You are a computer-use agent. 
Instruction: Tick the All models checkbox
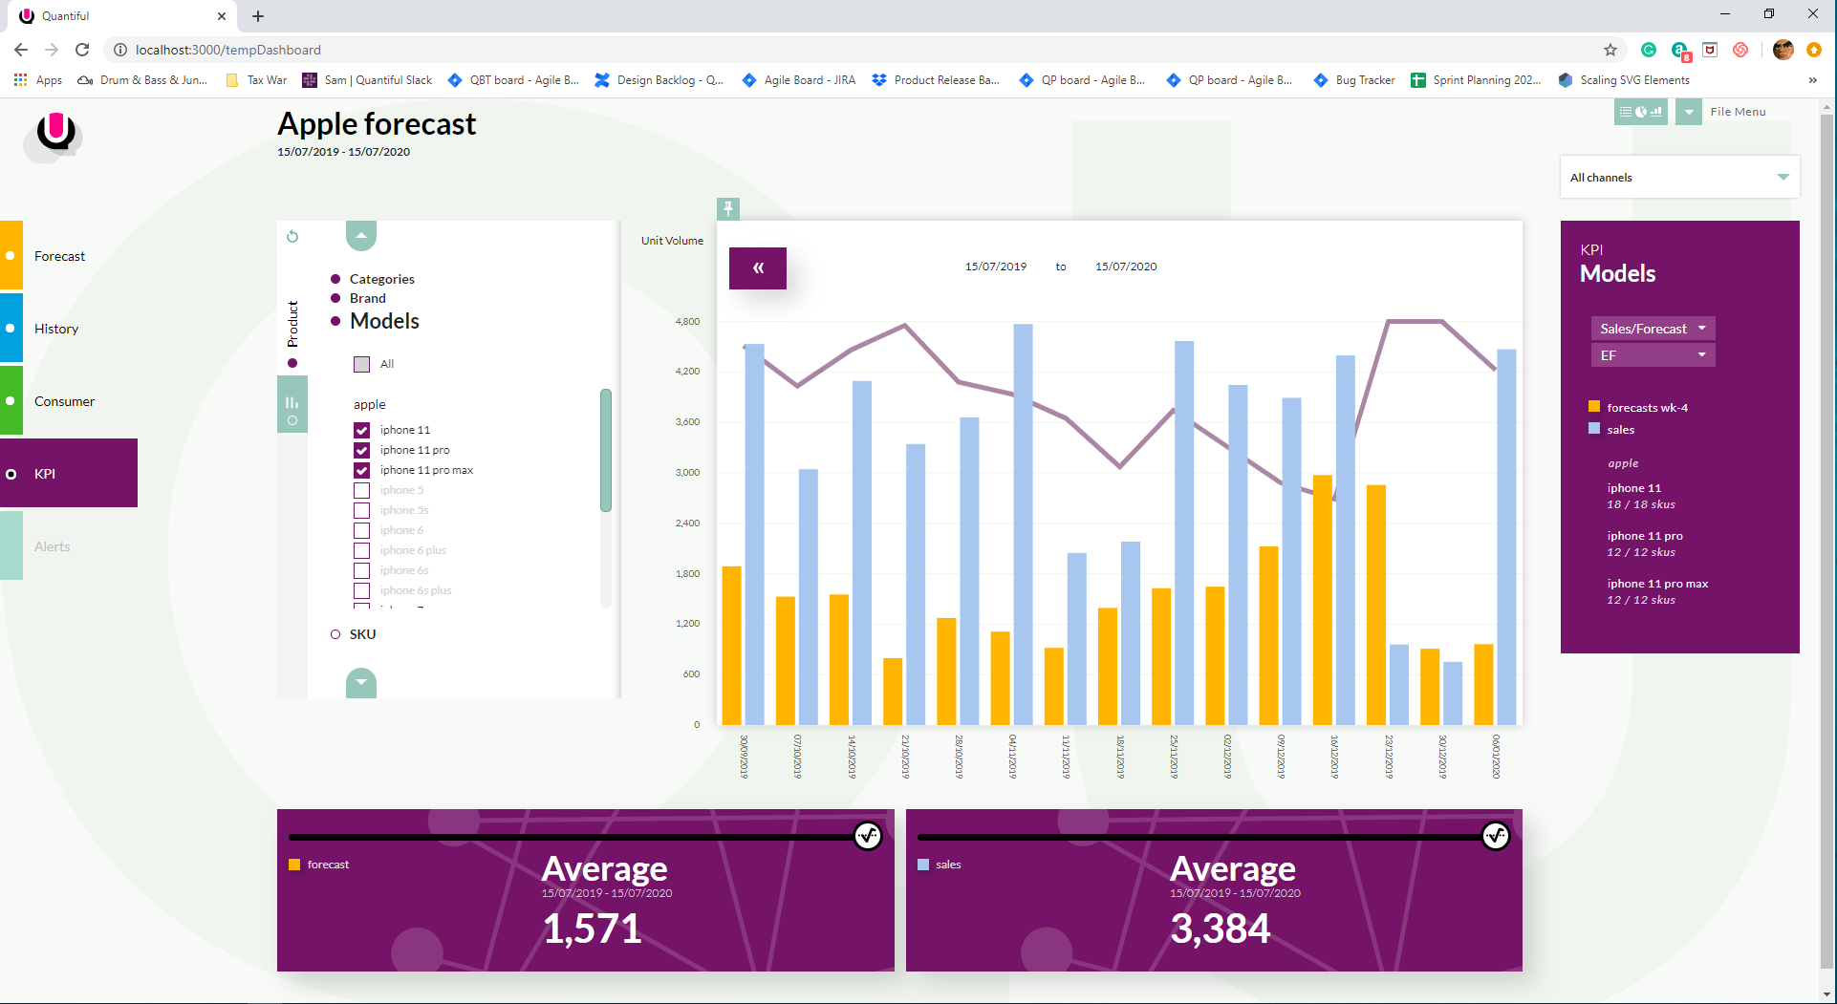(x=361, y=364)
